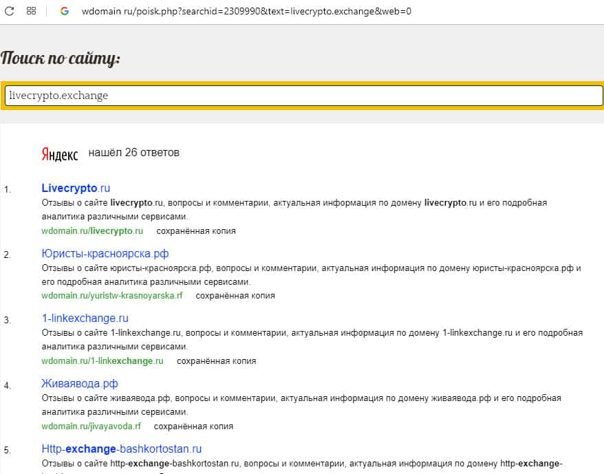The height and width of the screenshot is (474, 604).
Task: Open the Живаявода.рф result title
Action: [x=80, y=383]
